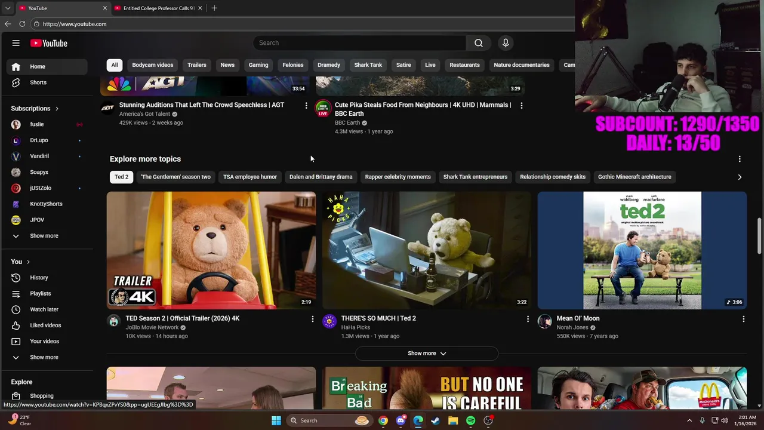Open Playlists in sidebar

pos(47,293)
